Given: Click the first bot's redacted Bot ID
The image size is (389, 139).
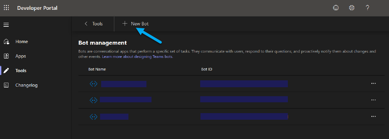Looking at the screenshot, I should pyautogui.click(x=244, y=84).
